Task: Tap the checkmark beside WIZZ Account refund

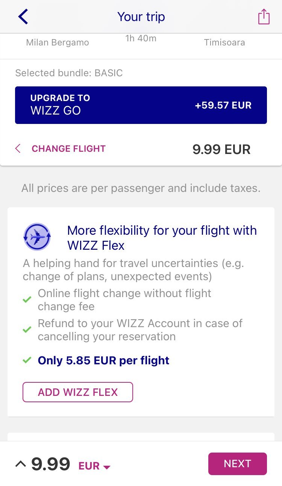Action: [x=27, y=330]
